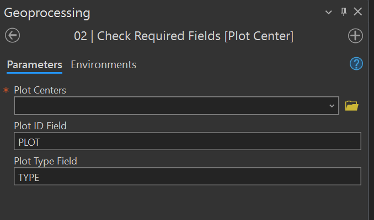Screen dimensions: 374x220
Task: Click the Plot Type Field label
Action: (x=45, y=161)
